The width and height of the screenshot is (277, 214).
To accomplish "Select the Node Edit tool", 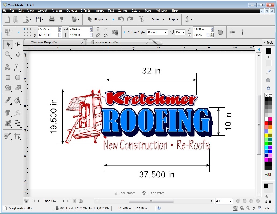I will (x=18, y=44).
